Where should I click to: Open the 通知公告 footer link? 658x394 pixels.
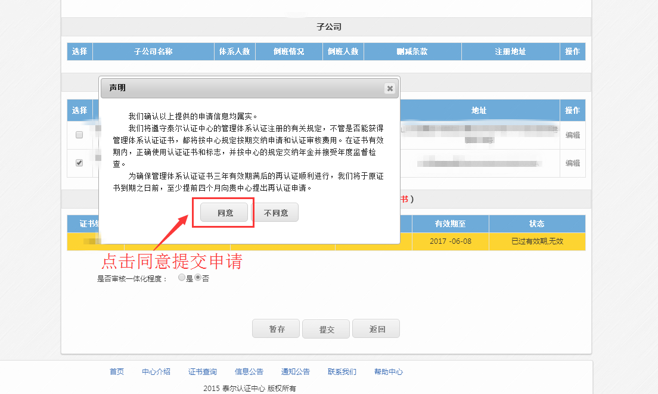click(x=296, y=371)
